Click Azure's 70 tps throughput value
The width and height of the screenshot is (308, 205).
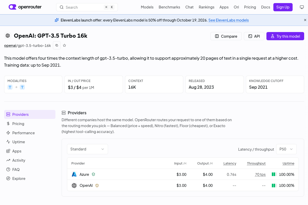(260, 174)
